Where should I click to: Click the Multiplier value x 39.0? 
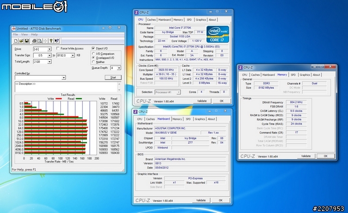point(166,74)
